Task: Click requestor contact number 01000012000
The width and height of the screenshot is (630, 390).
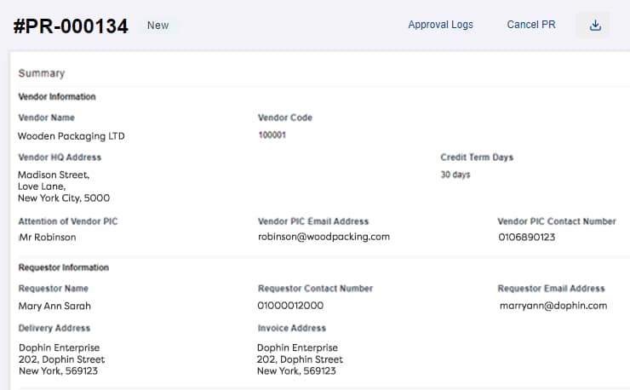Action: click(x=290, y=306)
